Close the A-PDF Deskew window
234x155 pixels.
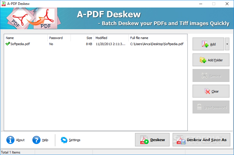click(227, 4)
